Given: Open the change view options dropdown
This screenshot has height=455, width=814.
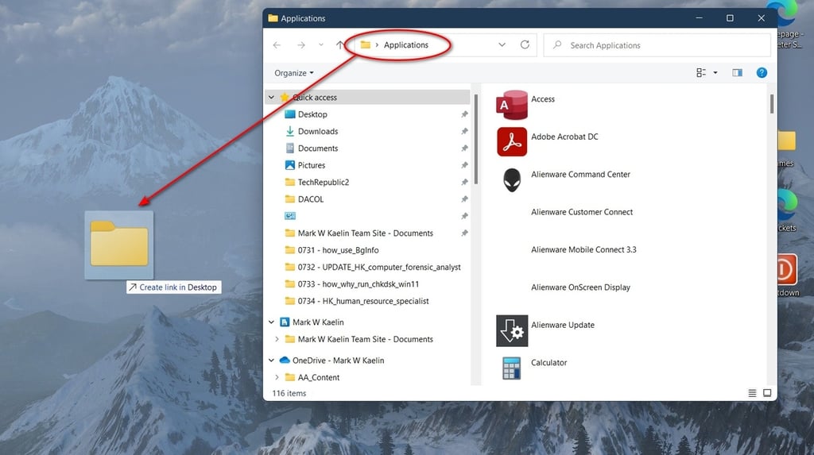Looking at the screenshot, I should click(x=715, y=73).
